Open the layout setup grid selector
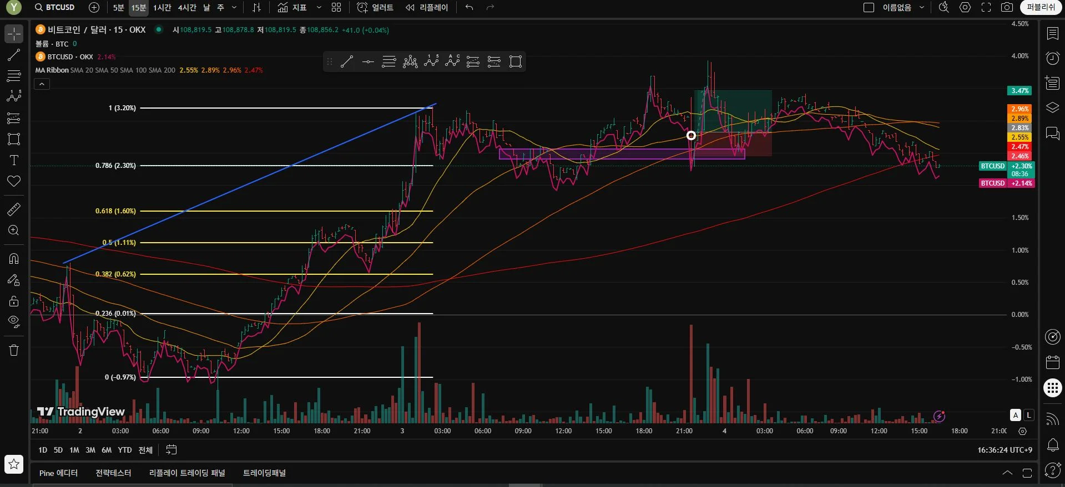 336,7
